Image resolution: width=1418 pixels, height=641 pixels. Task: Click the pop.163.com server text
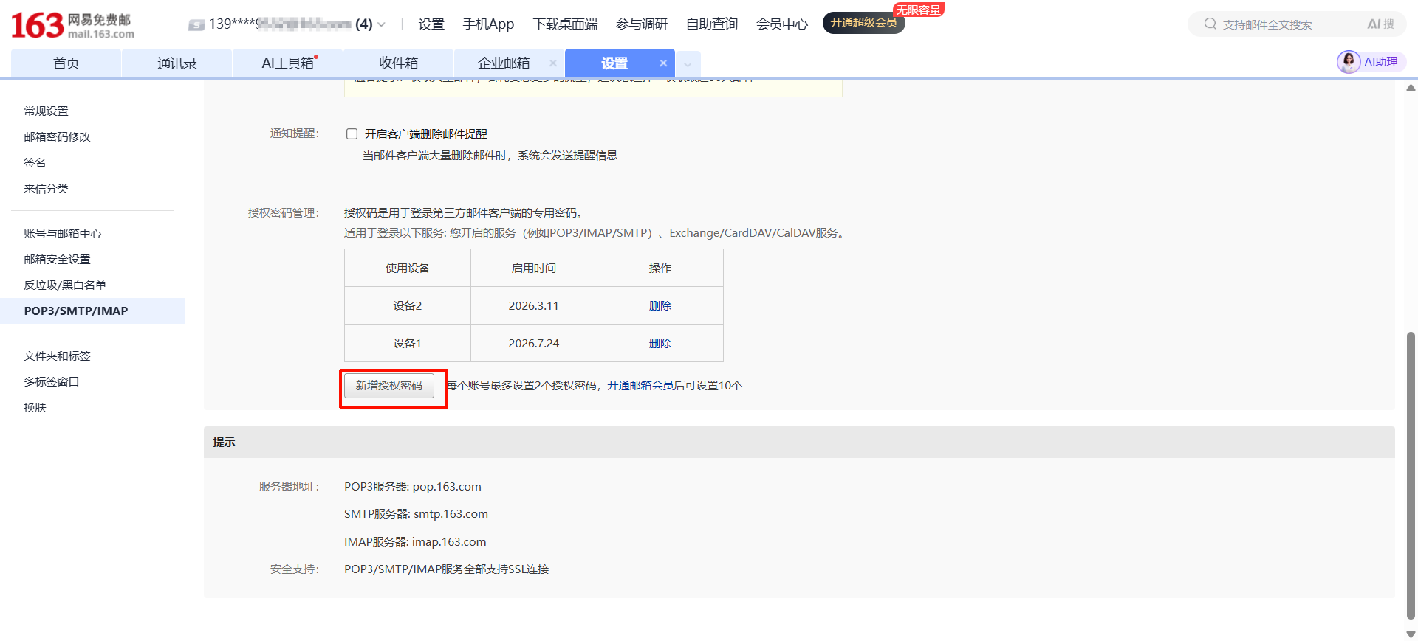[x=447, y=487]
